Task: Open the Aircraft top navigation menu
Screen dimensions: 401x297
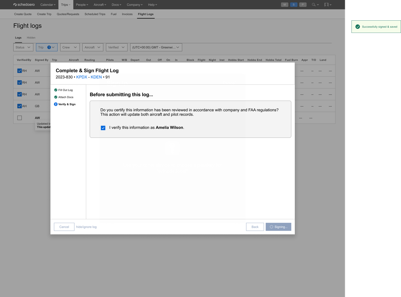Action: 100,5
